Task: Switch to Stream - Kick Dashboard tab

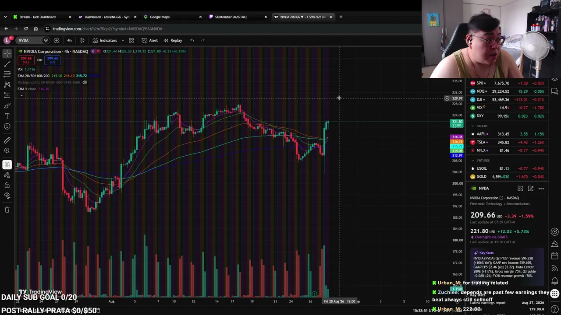Action: tap(42, 17)
